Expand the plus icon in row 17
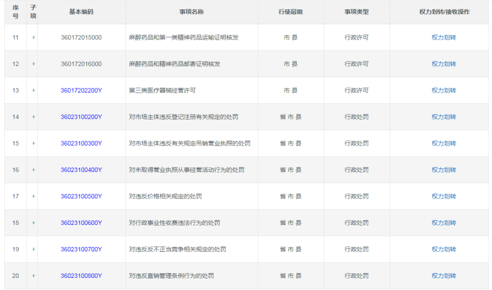The image size is (492, 290). [x=33, y=196]
